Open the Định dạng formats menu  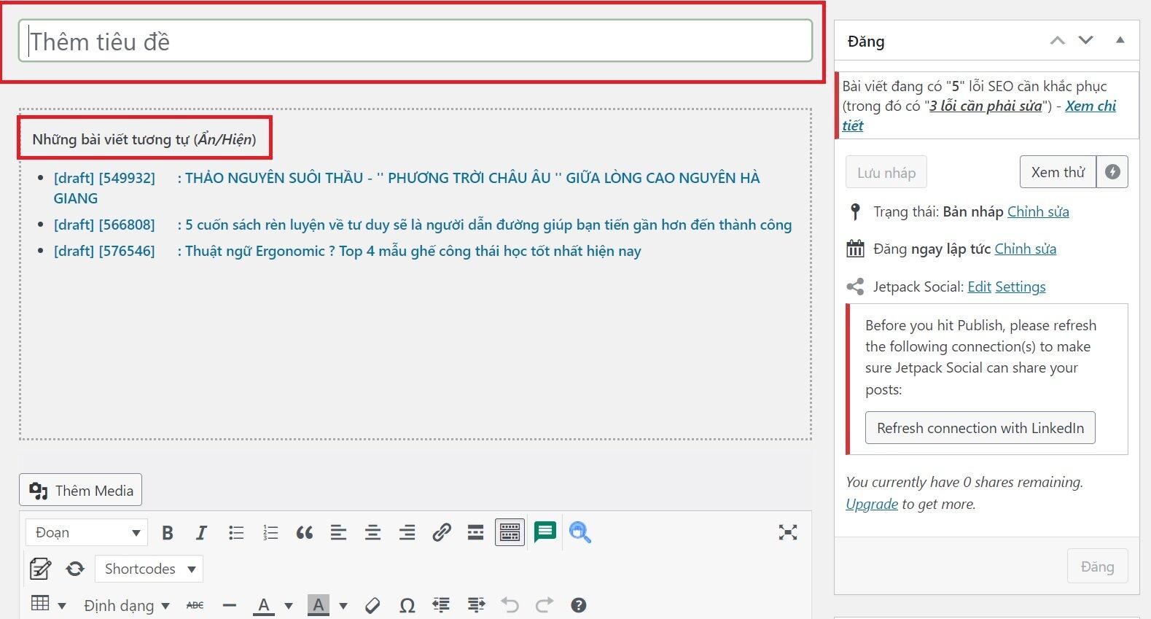click(x=126, y=605)
